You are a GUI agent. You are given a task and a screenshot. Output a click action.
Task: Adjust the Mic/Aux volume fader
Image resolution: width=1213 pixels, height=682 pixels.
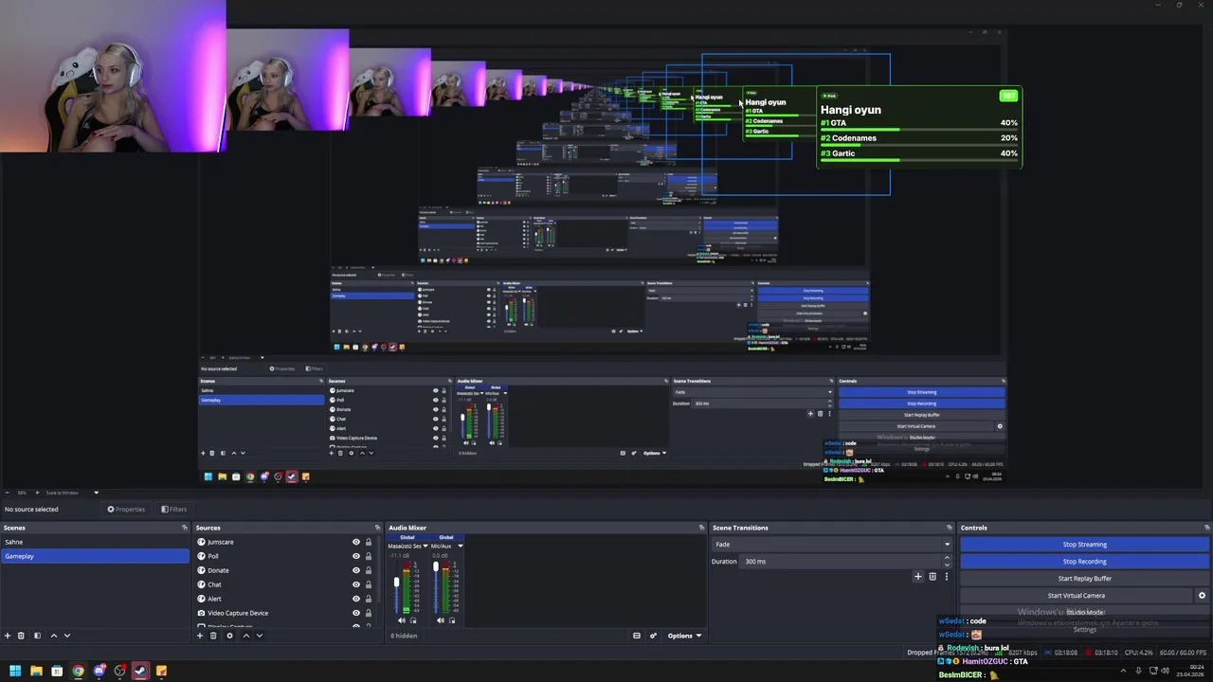[436, 567]
